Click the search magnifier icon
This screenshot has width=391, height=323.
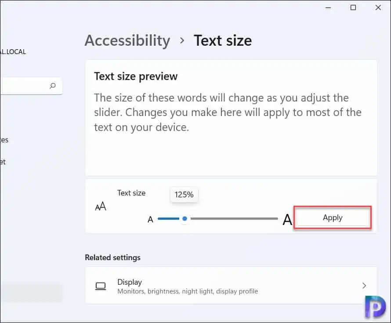pos(53,86)
